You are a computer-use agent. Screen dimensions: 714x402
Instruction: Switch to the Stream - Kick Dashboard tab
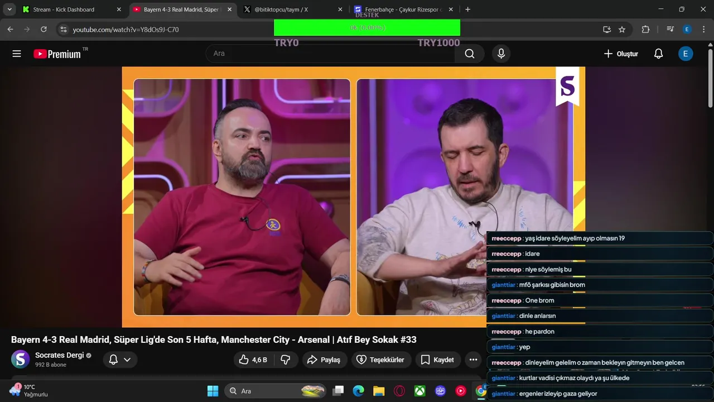click(x=72, y=9)
